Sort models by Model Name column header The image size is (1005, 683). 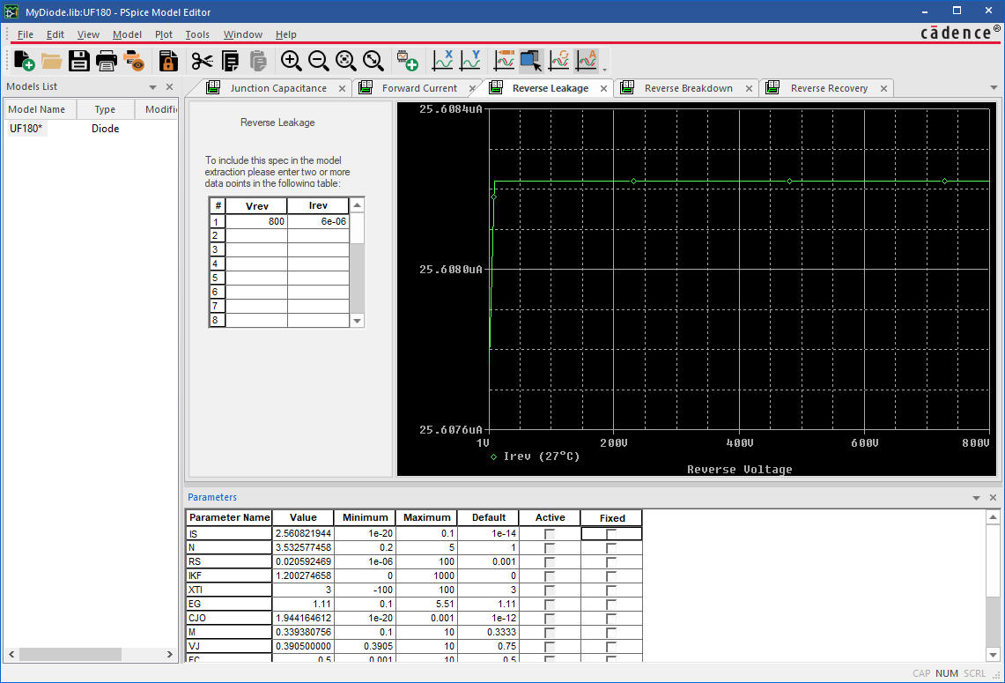(x=40, y=109)
